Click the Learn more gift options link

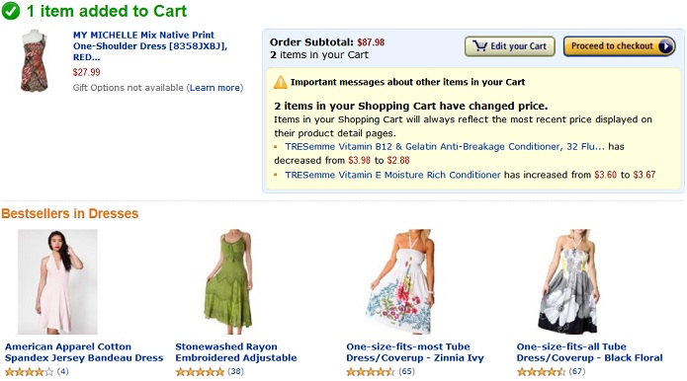click(215, 88)
